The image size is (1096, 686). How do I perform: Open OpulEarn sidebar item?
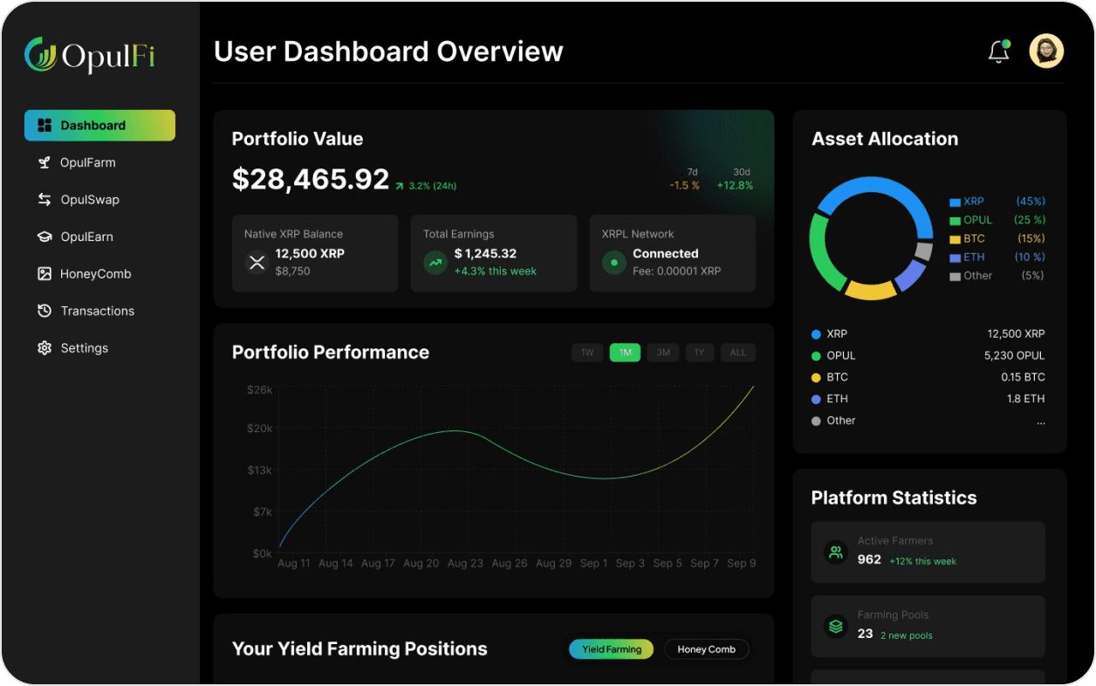tap(99, 237)
